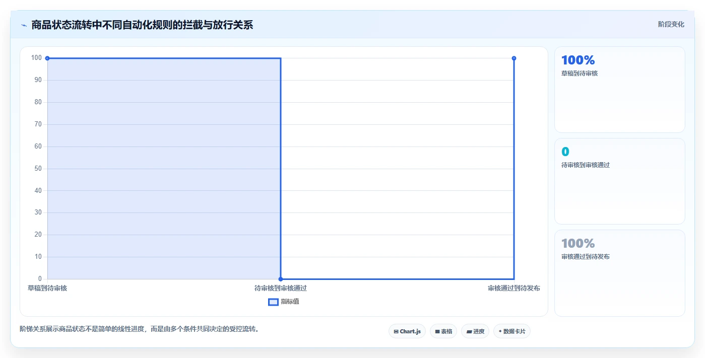
Task: Select the Chart.js tag
Action: coord(407,331)
